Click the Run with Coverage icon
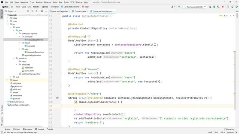239x134 pixels. pos(218,7)
